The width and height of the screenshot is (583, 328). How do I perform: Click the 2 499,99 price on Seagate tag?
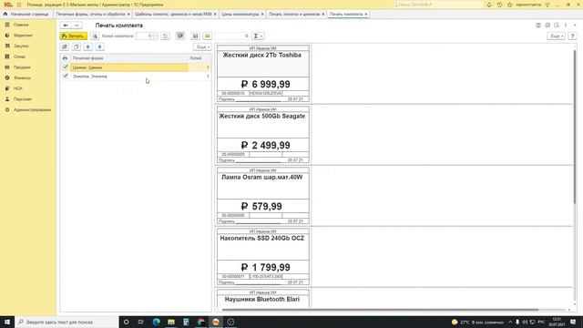[x=265, y=146]
